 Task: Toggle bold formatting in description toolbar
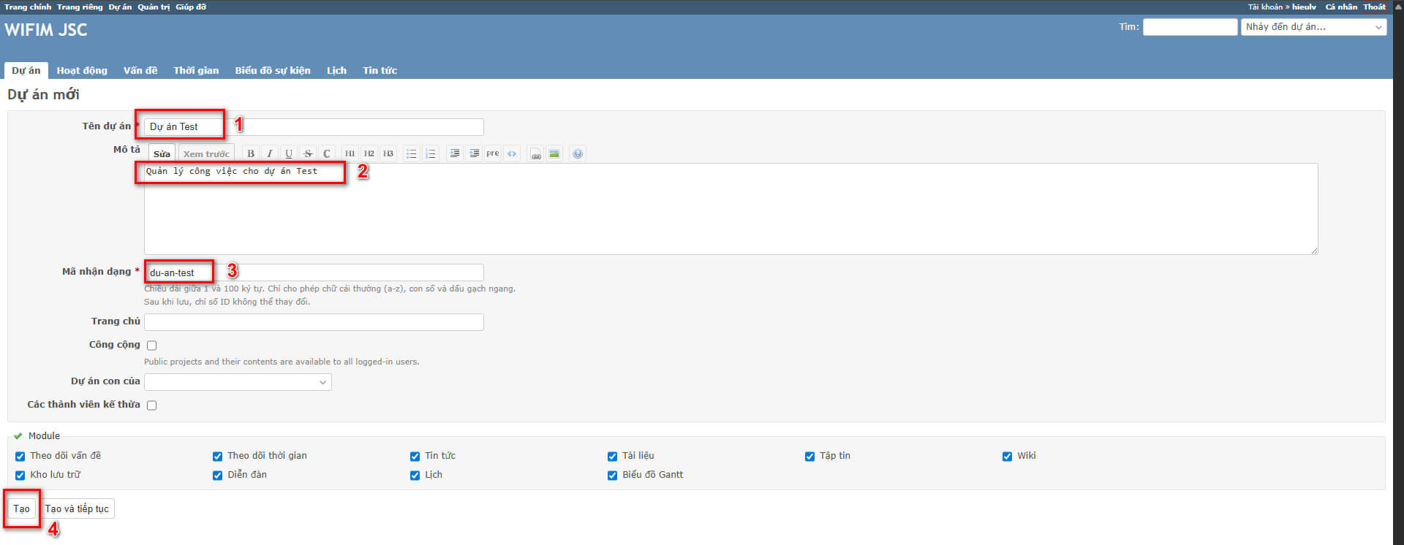[x=251, y=153]
